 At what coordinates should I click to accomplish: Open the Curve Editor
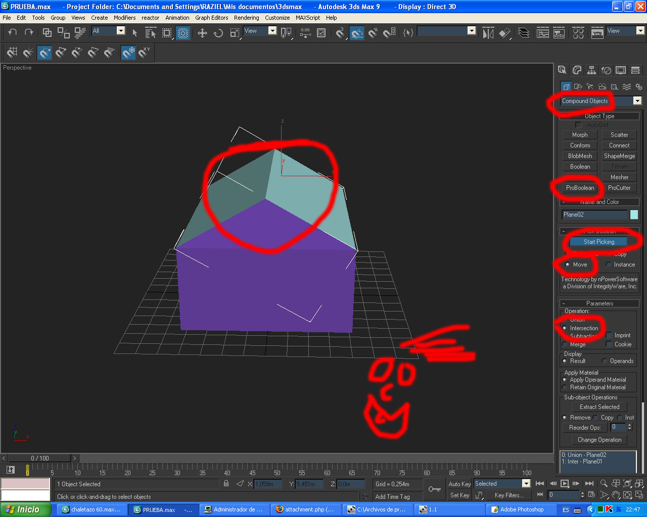tap(543, 33)
